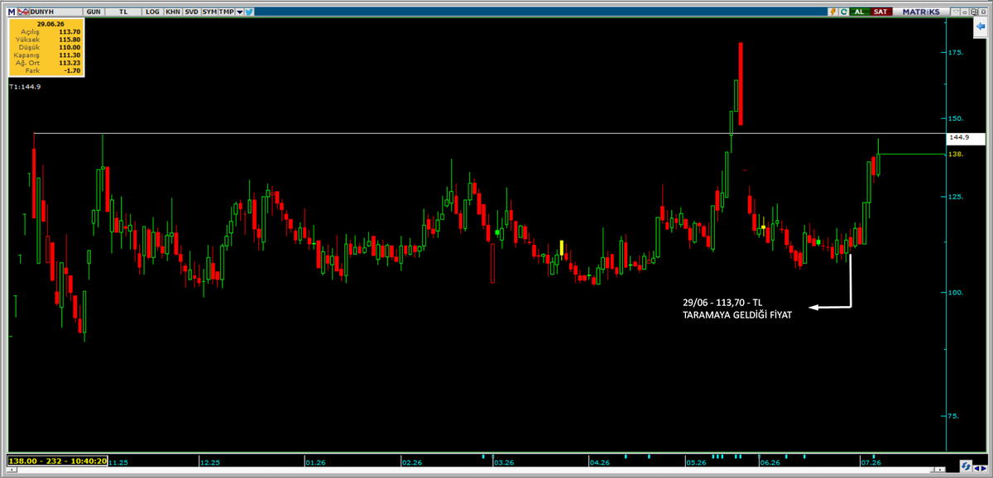Viewport: 993px width, 478px height.
Task: Click the 100. price axis label
Action: click(x=956, y=293)
